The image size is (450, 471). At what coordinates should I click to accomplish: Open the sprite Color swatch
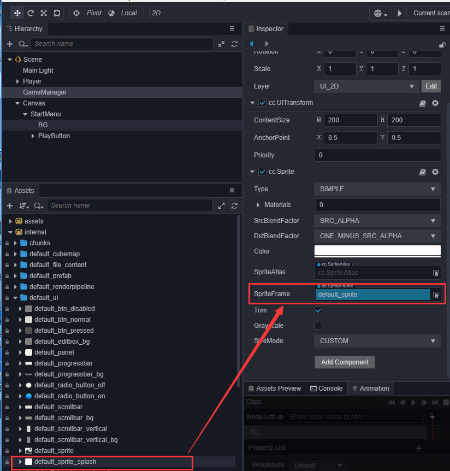[x=377, y=251]
